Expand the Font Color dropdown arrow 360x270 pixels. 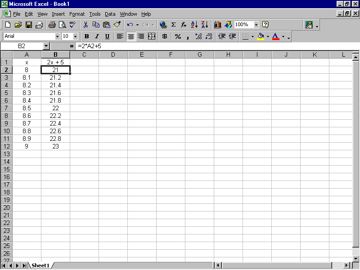coord(283,36)
